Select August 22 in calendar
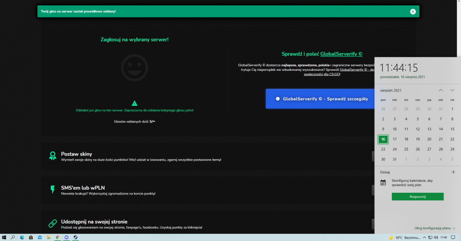The width and height of the screenshot is (461, 241). tap(452, 139)
